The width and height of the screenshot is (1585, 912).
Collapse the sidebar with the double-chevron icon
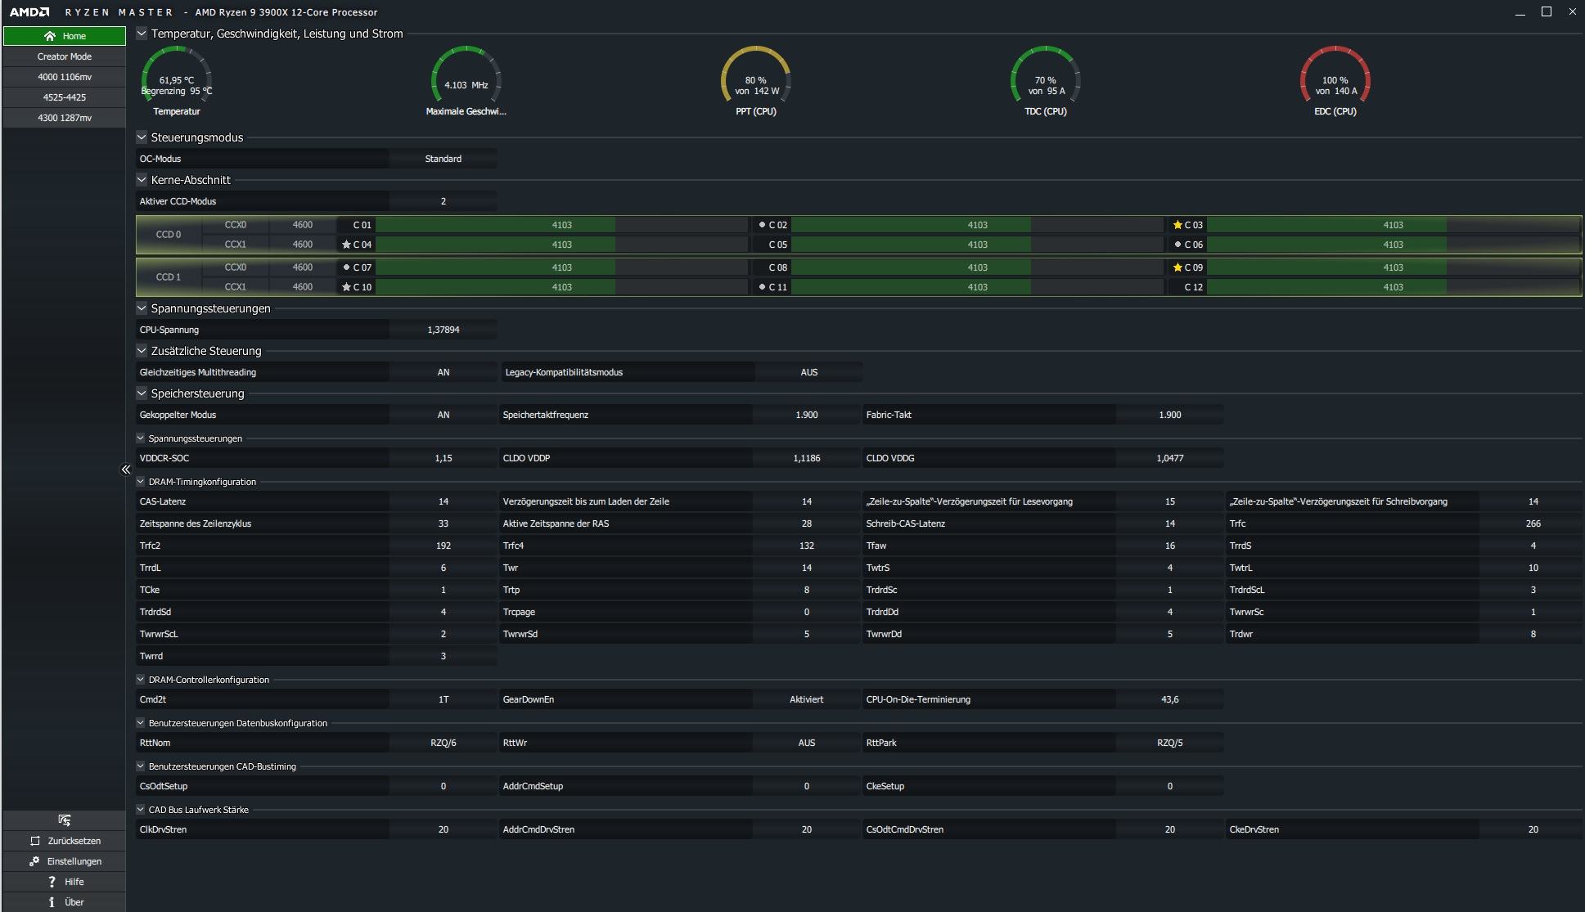(126, 469)
